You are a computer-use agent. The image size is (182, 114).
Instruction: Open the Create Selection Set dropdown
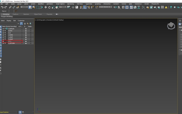[x=105, y=7]
